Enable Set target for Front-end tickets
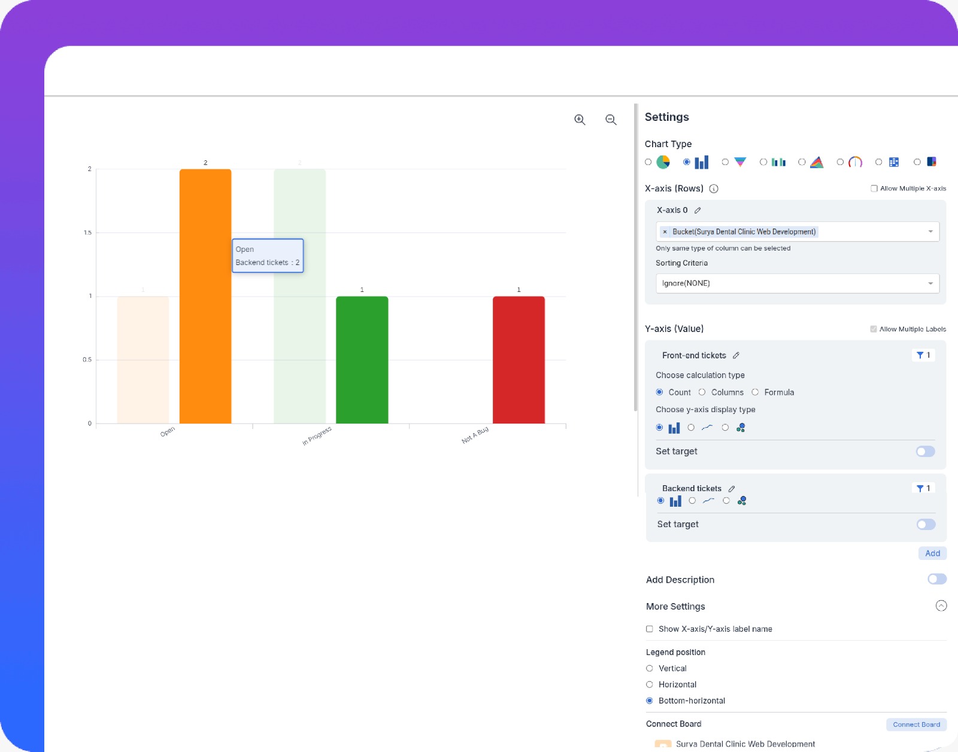The height and width of the screenshot is (752, 958). tap(924, 451)
